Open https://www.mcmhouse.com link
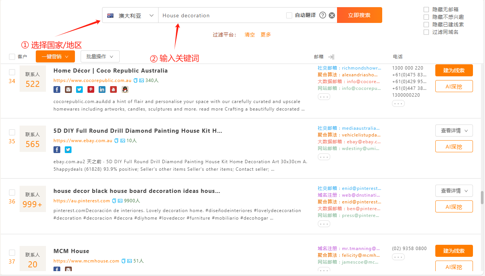Viewport: 485px width, 276px height. point(86,261)
